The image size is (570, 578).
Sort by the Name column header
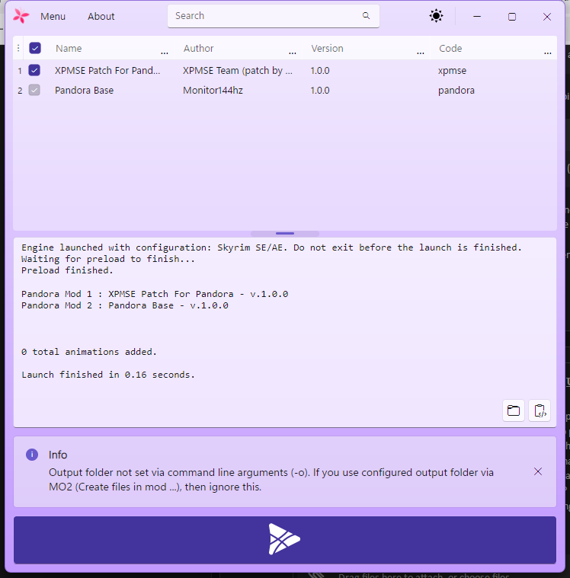[x=69, y=48]
